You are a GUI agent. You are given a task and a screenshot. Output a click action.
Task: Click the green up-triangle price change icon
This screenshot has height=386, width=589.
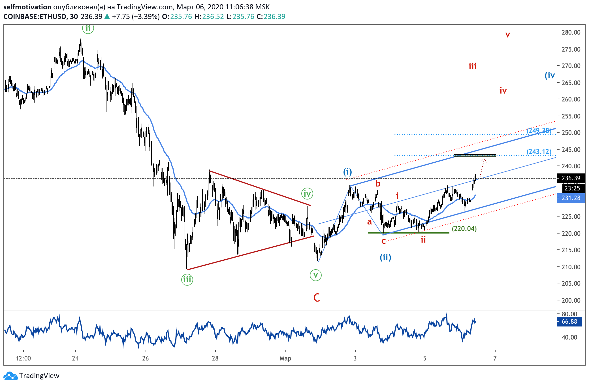(x=107, y=16)
